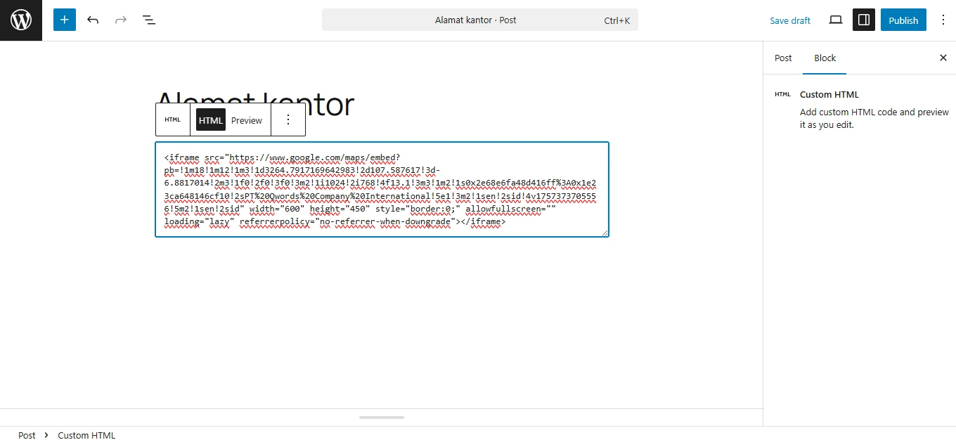Screen dimensions: 956x440
Task: Switch the block to Preview mode
Action: pyautogui.click(x=247, y=120)
